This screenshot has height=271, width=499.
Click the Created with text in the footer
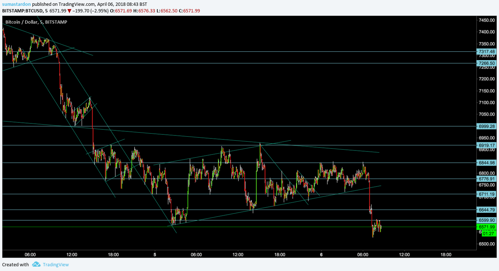tap(15, 265)
